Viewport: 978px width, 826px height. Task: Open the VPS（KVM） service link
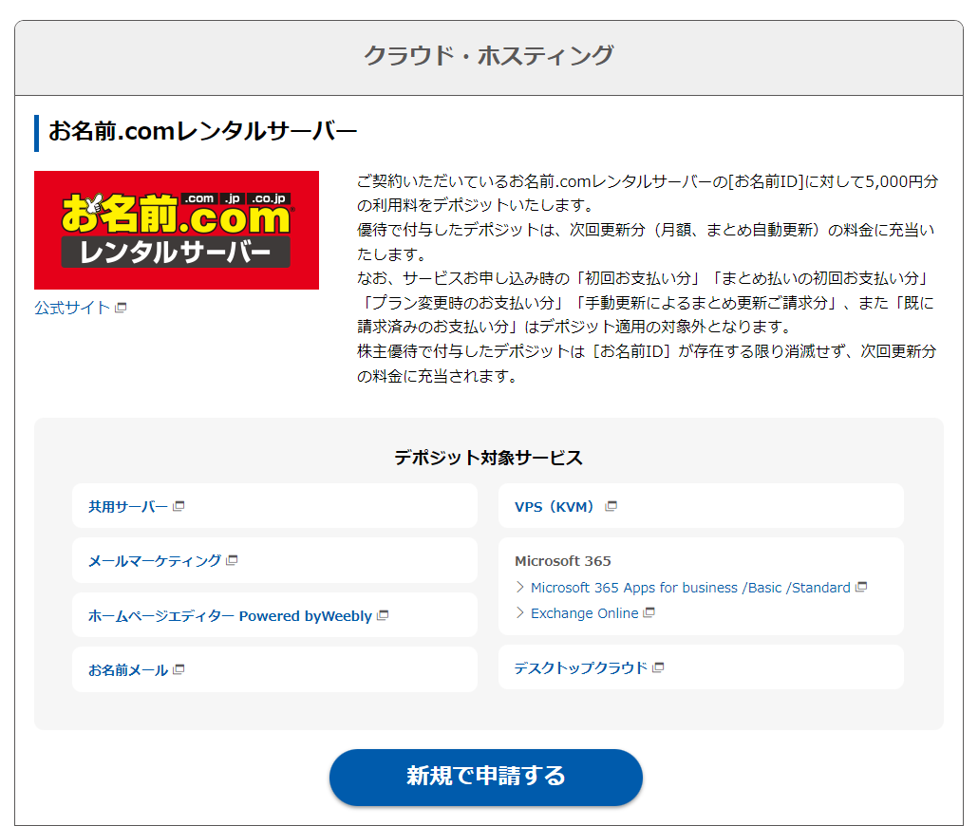[x=557, y=506]
